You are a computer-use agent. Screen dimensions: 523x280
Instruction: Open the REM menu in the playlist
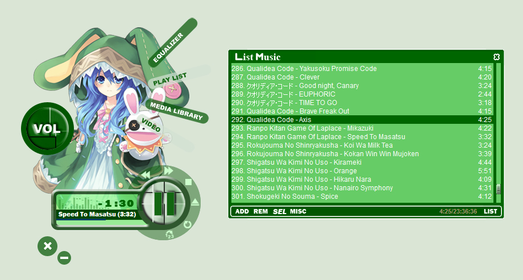pos(260,211)
